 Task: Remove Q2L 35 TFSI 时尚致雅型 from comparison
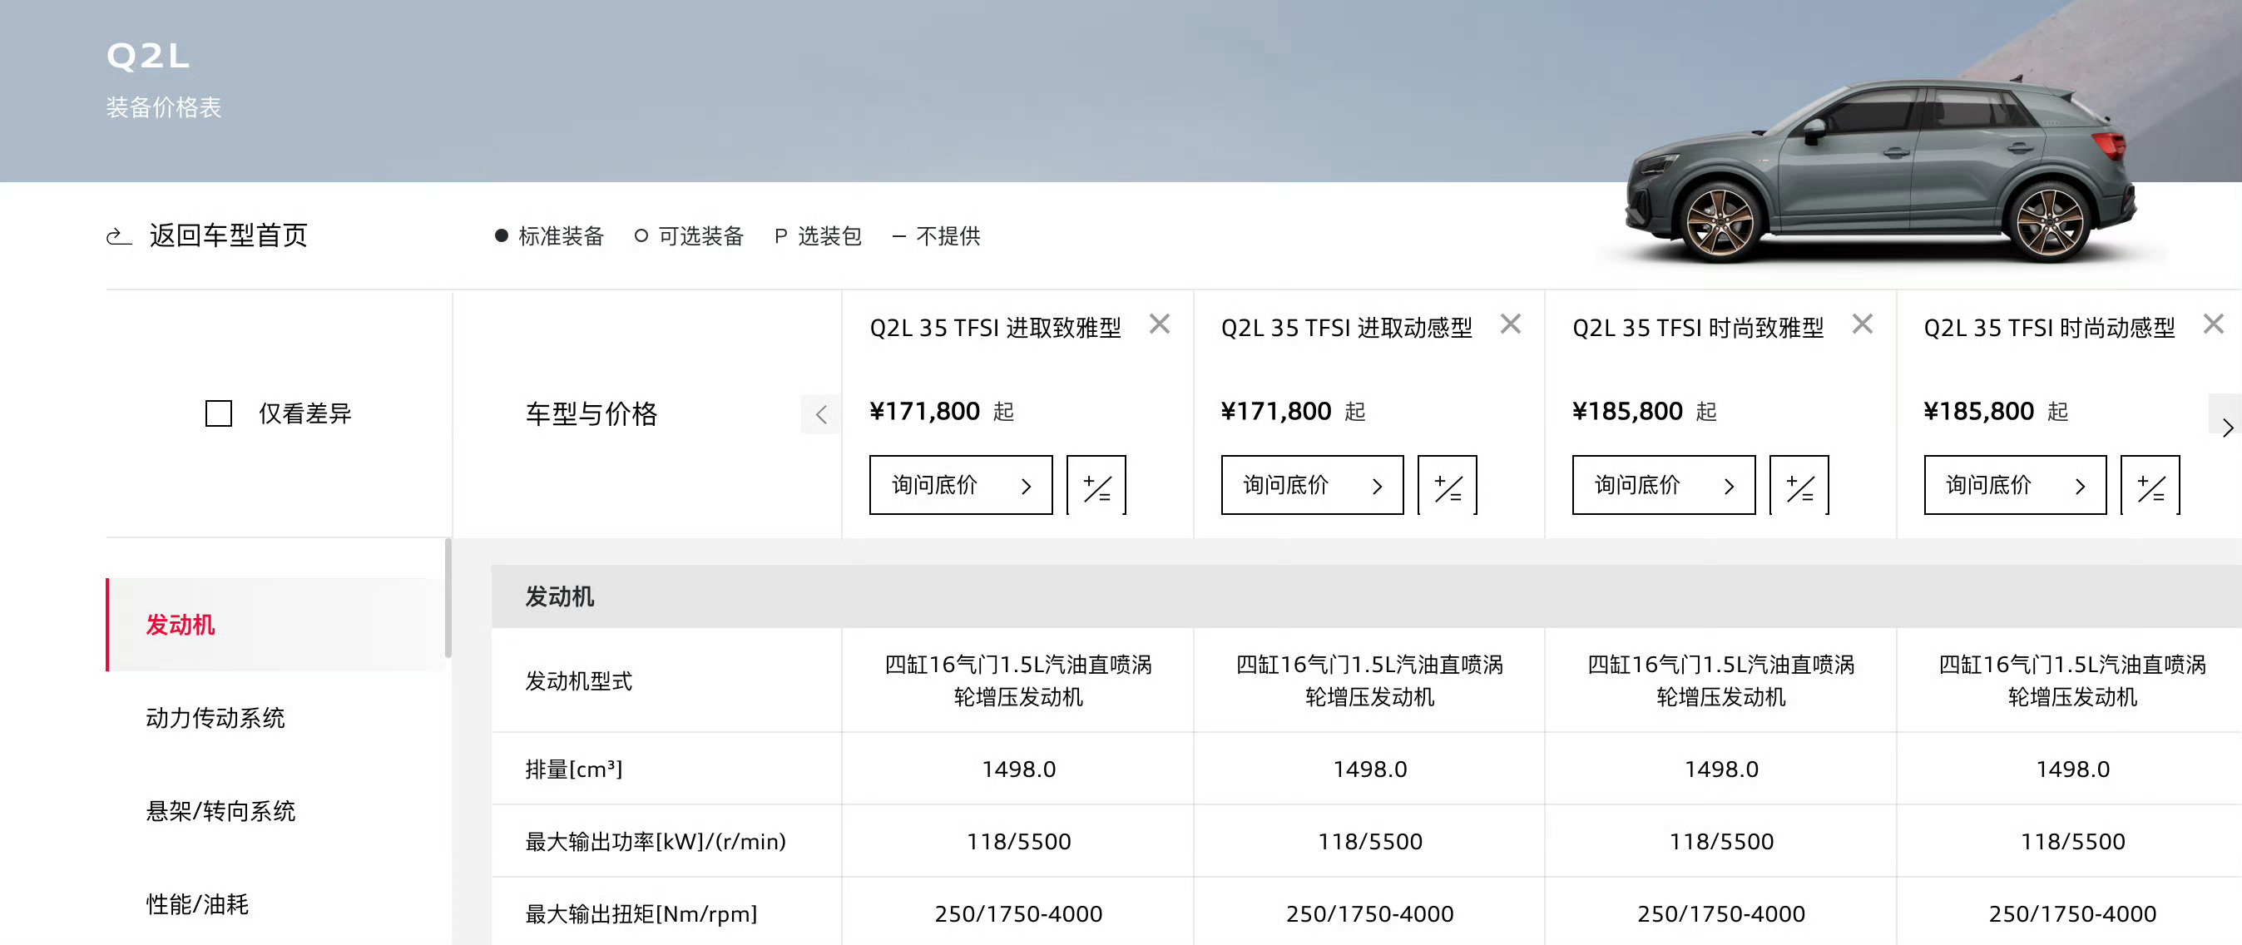pyautogui.click(x=1863, y=324)
